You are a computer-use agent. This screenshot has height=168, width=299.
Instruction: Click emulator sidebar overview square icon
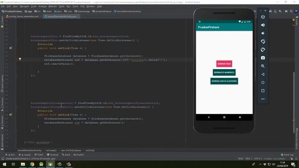pos(263,91)
